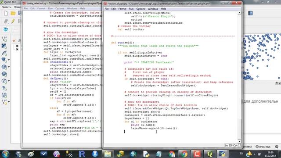The width and height of the screenshot is (281, 158).
Task: Open Windows menu in lesson_plugin.py window
Action: click(153, 9)
